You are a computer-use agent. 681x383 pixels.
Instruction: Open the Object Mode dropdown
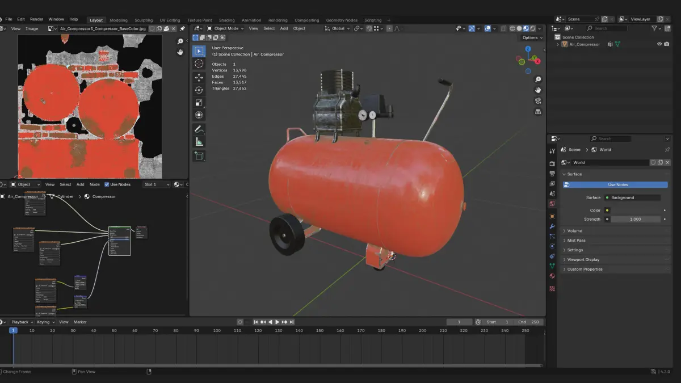click(x=226, y=28)
